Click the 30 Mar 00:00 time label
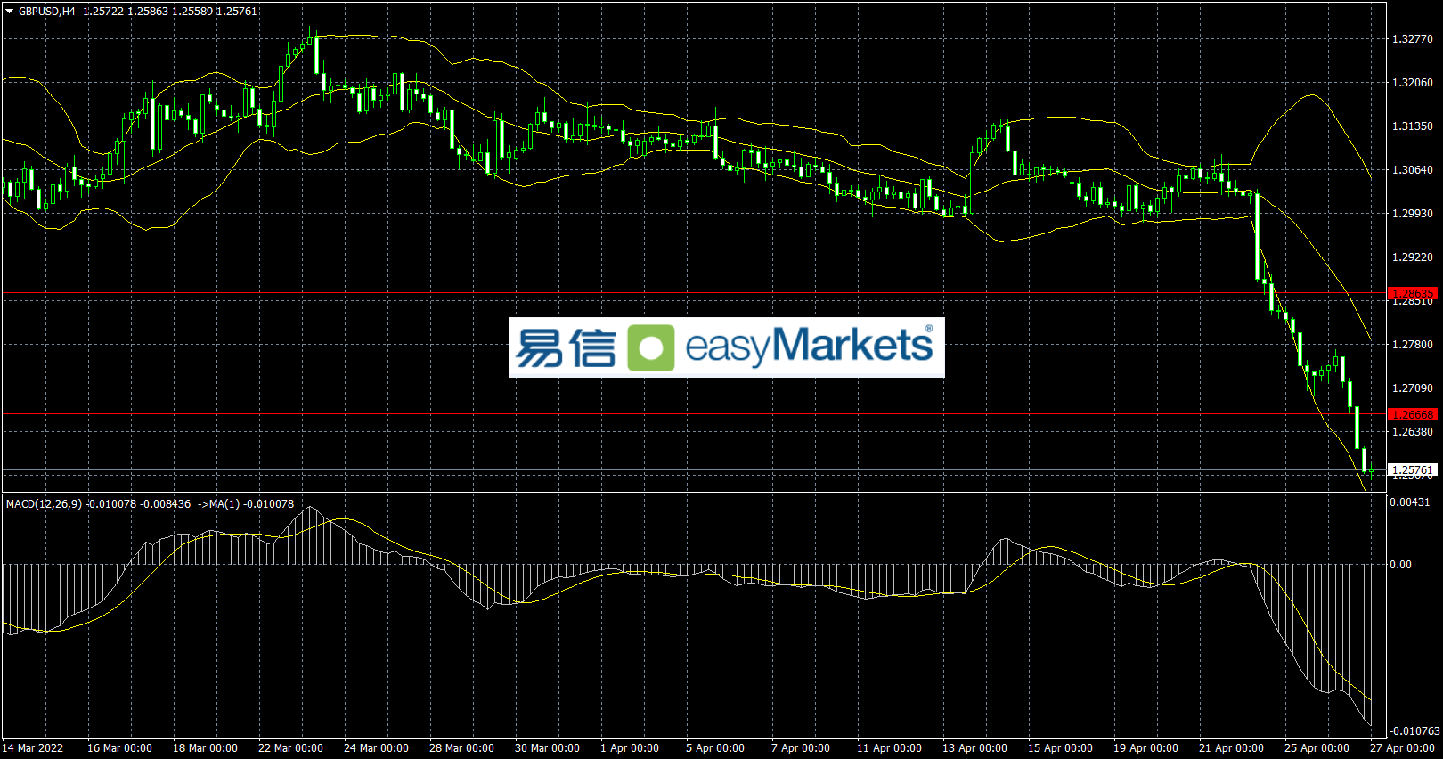 547,748
